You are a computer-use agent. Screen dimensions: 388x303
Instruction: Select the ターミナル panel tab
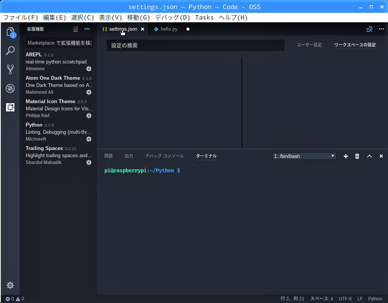(x=206, y=156)
